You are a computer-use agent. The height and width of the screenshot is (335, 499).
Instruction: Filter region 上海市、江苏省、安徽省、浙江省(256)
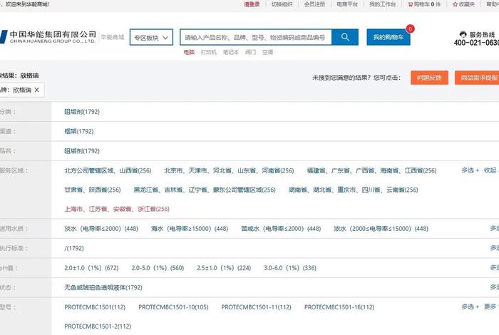(x=117, y=209)
